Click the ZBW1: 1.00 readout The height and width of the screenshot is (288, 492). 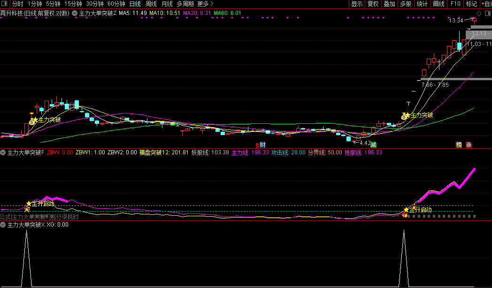pos(90,152)
